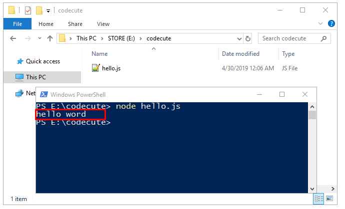
Task: Open the Customize Quick Access Toolbar dropdown
Action: point(48,10)
